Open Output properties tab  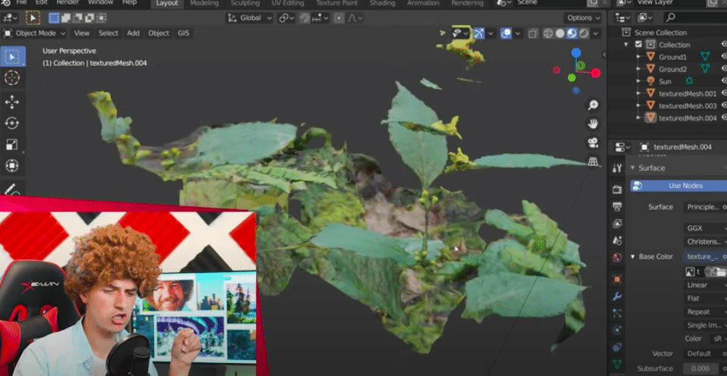[617, 206]
